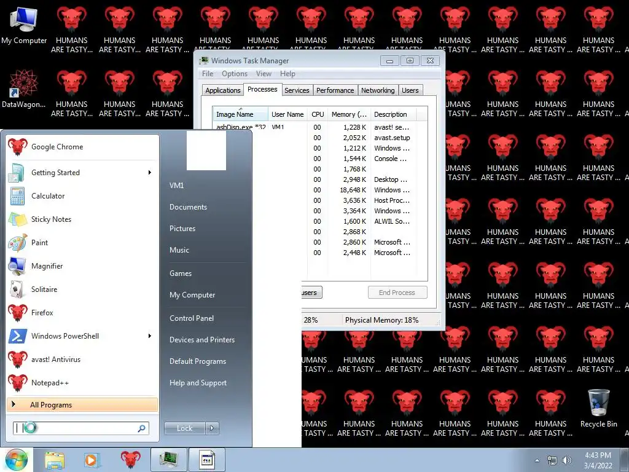Open Task Manager Help menu

point(287,74)
